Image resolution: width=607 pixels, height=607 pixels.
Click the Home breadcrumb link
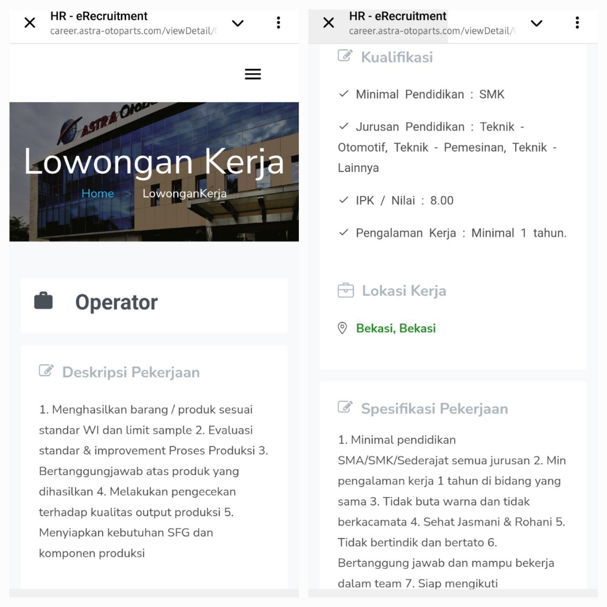97,193
